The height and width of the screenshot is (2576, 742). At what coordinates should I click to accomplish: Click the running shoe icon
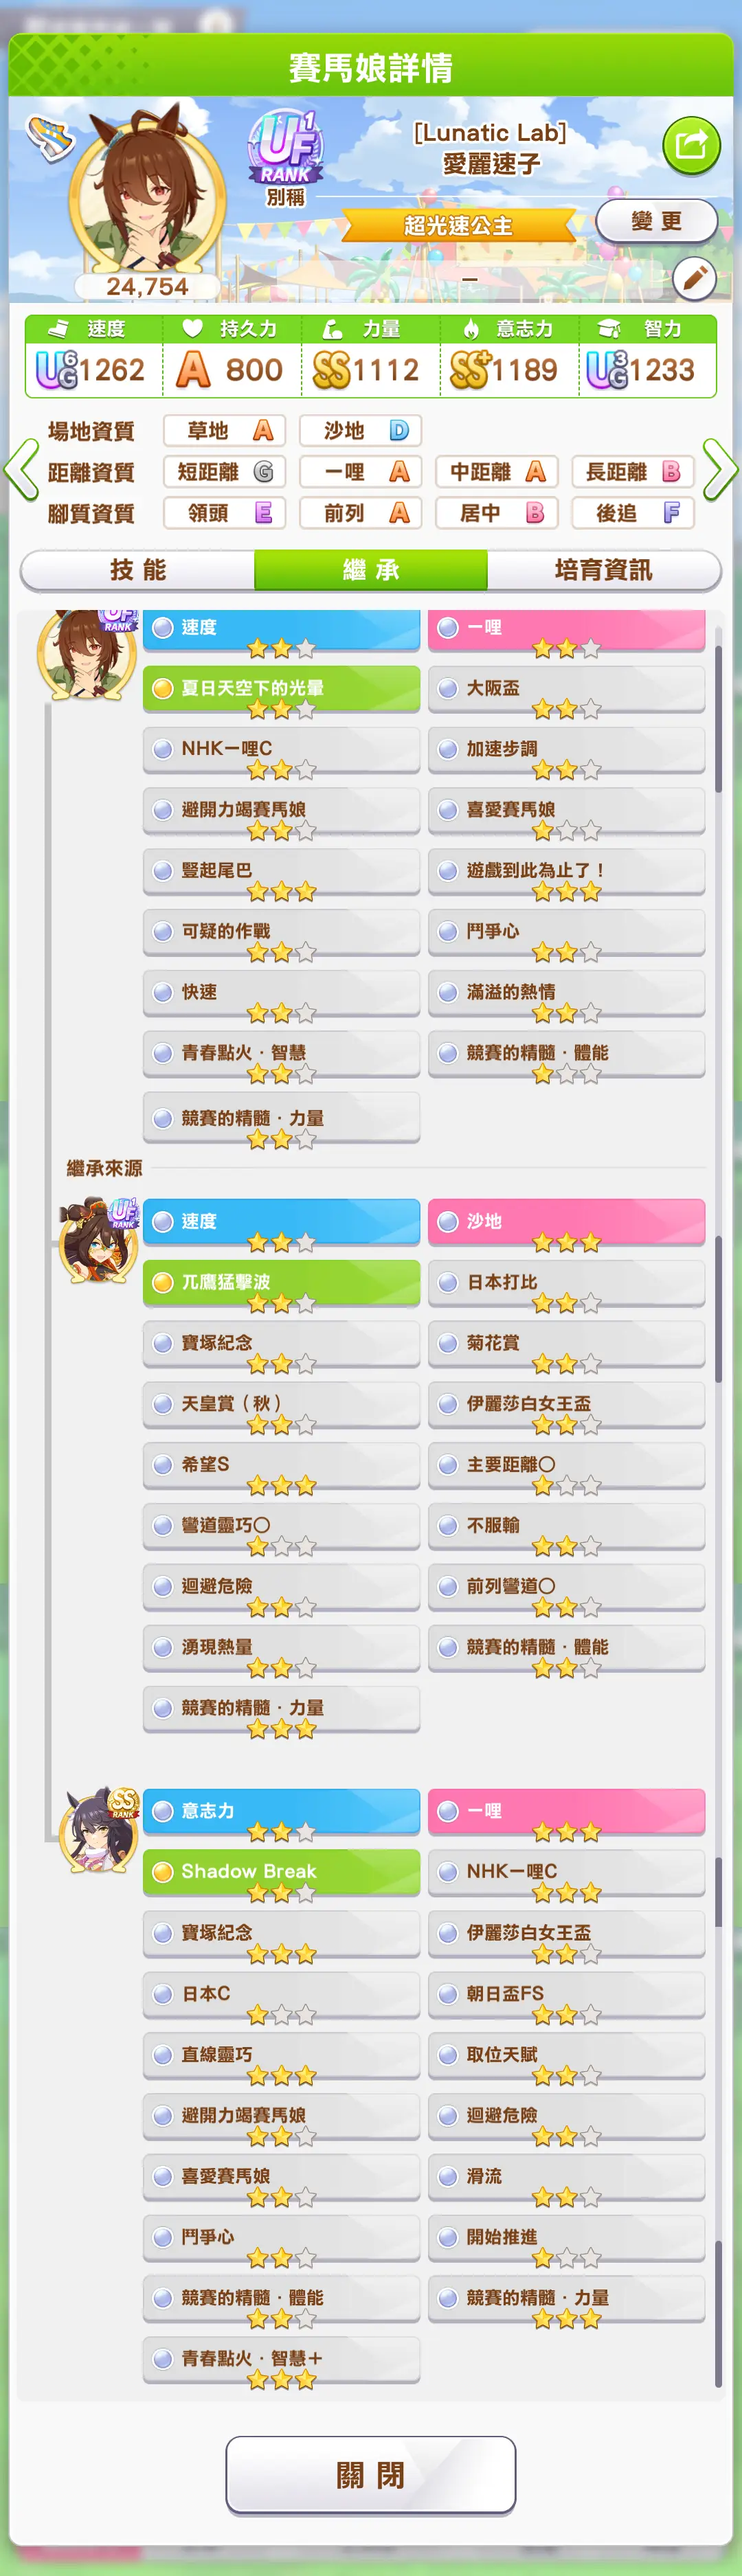point(49,137)
